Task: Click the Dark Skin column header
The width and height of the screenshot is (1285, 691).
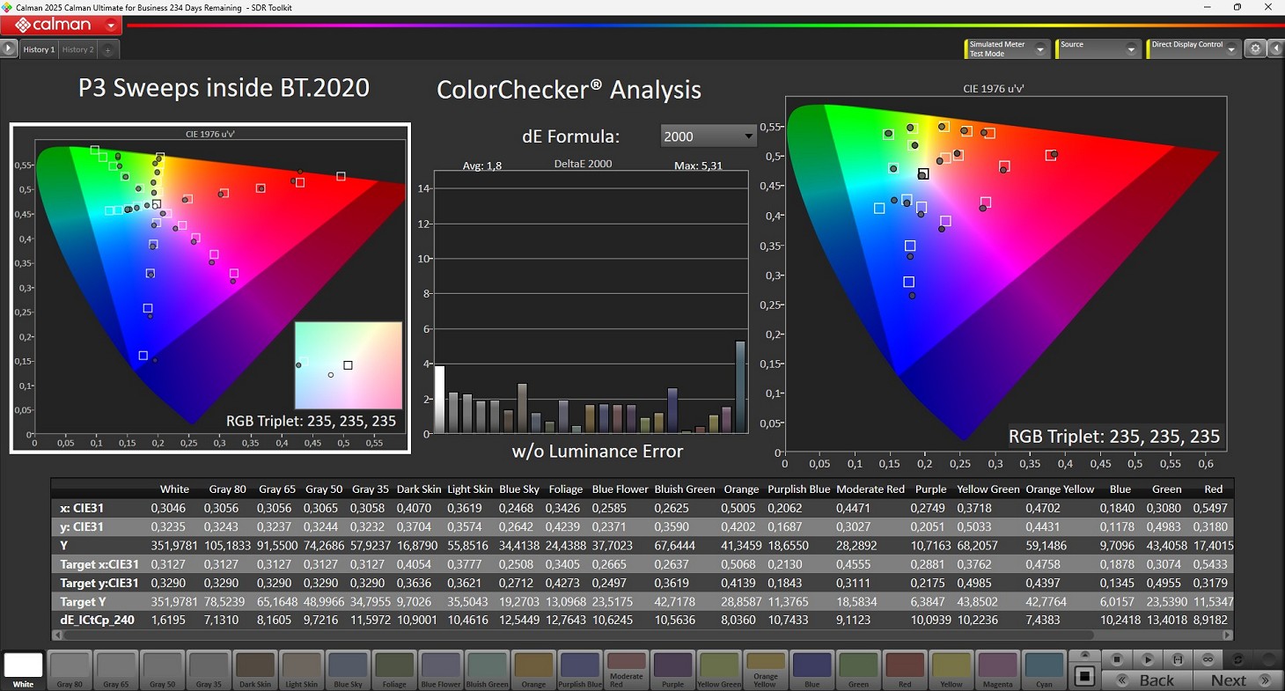Action: 419,489
